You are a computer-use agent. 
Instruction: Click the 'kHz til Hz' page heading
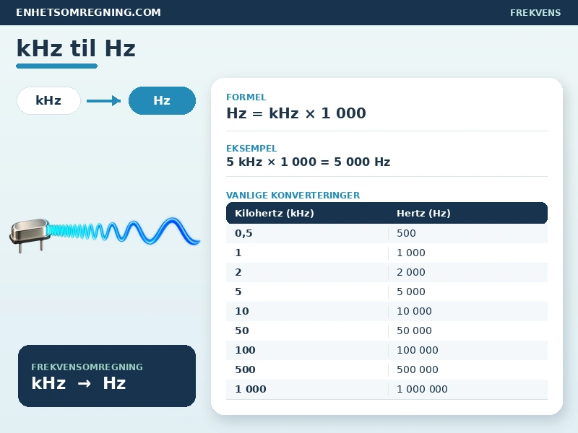pyautogui.click(x=76, y=48)
